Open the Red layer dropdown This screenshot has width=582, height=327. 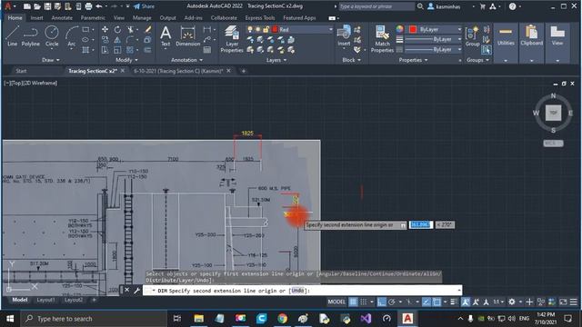(x=330, y=29)
